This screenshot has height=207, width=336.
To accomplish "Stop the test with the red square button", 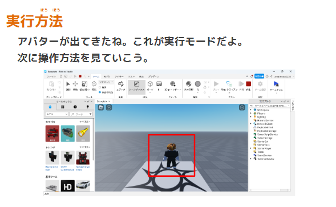I will (248, 84).
